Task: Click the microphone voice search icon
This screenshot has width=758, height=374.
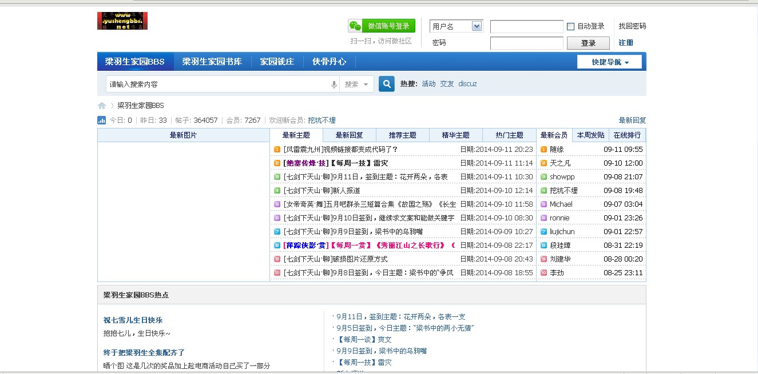Action: [x=334, y=85]
